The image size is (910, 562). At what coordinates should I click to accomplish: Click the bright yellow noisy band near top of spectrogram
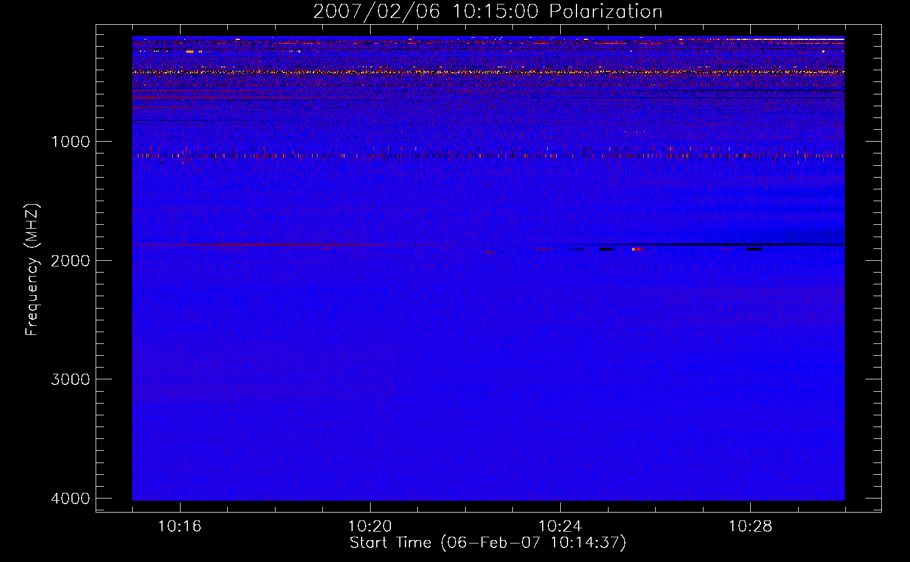click(x=488, y=72)
